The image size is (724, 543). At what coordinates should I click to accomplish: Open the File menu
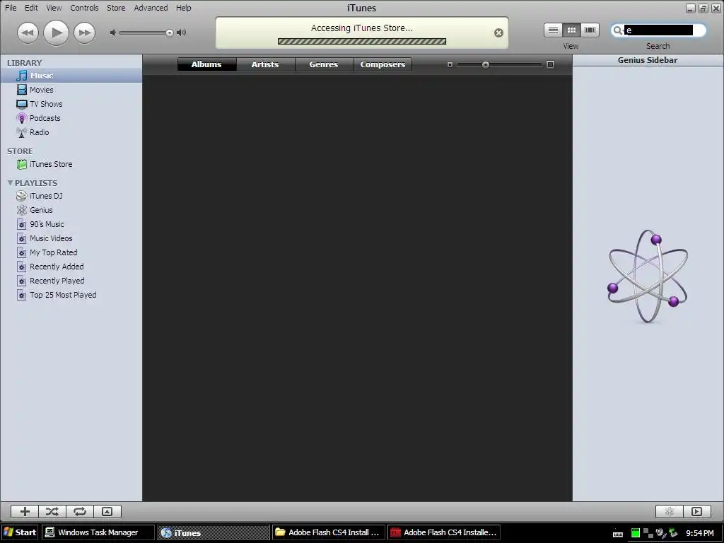11,8
